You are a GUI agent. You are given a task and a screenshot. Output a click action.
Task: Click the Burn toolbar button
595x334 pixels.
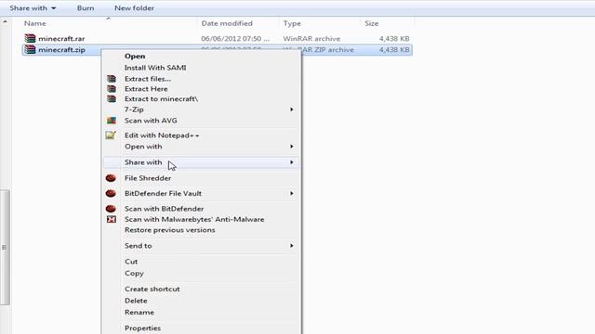(x=86, y=8)
